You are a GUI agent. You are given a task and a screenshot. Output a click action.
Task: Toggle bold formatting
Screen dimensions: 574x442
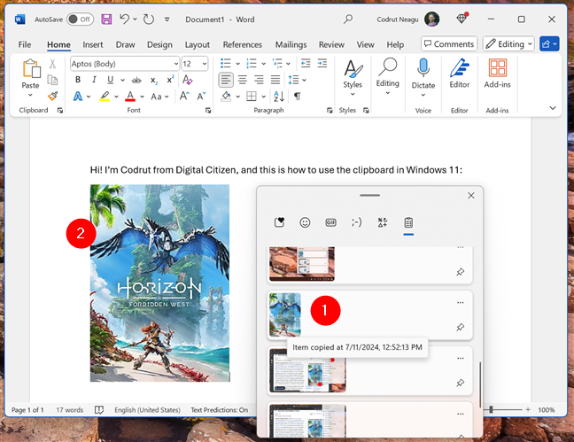click(x=78, y=80)
